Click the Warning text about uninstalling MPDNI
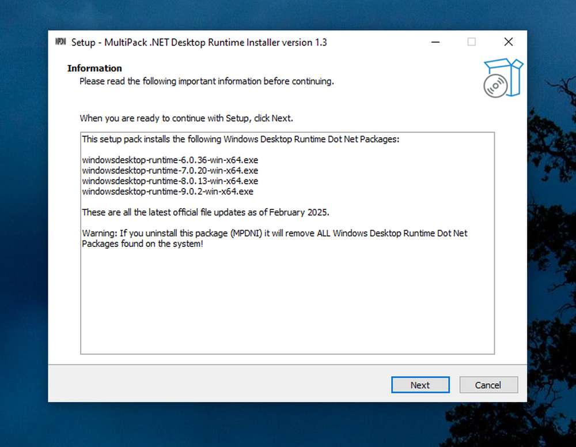 275,238
